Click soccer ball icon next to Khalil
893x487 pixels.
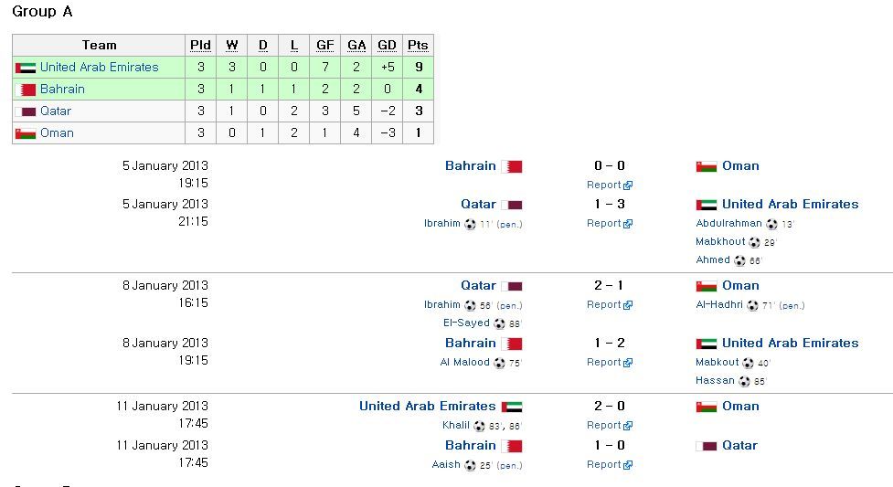point(480,426)
